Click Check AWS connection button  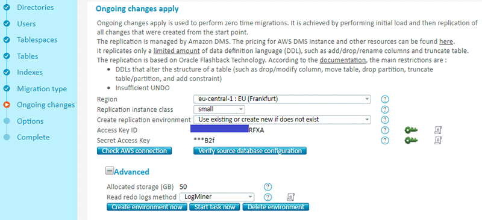[134, 151]
